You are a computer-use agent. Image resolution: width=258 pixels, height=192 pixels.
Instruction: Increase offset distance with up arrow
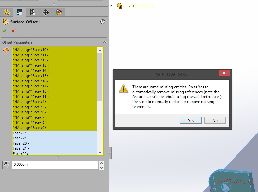pyautogui.click(x=101, y=163)
